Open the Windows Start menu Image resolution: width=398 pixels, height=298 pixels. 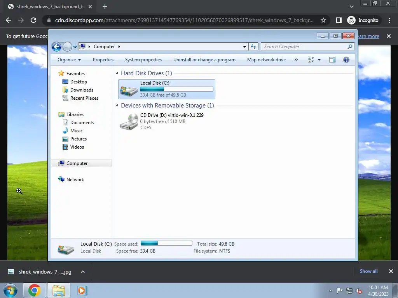pyautogui.click(x=10, y=290)
